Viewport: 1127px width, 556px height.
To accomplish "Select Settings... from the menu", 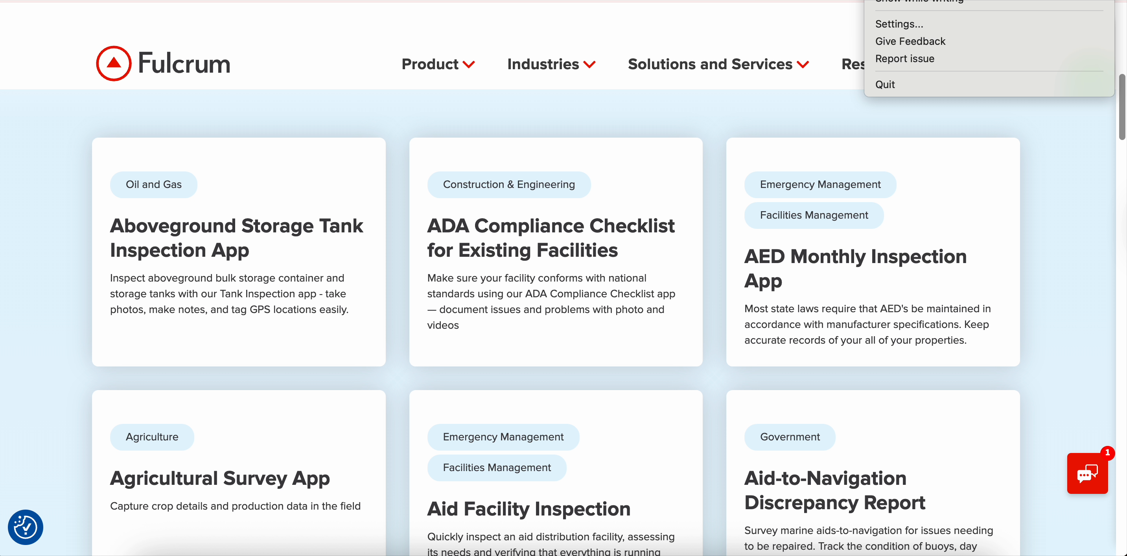I will tap(899, 24).
